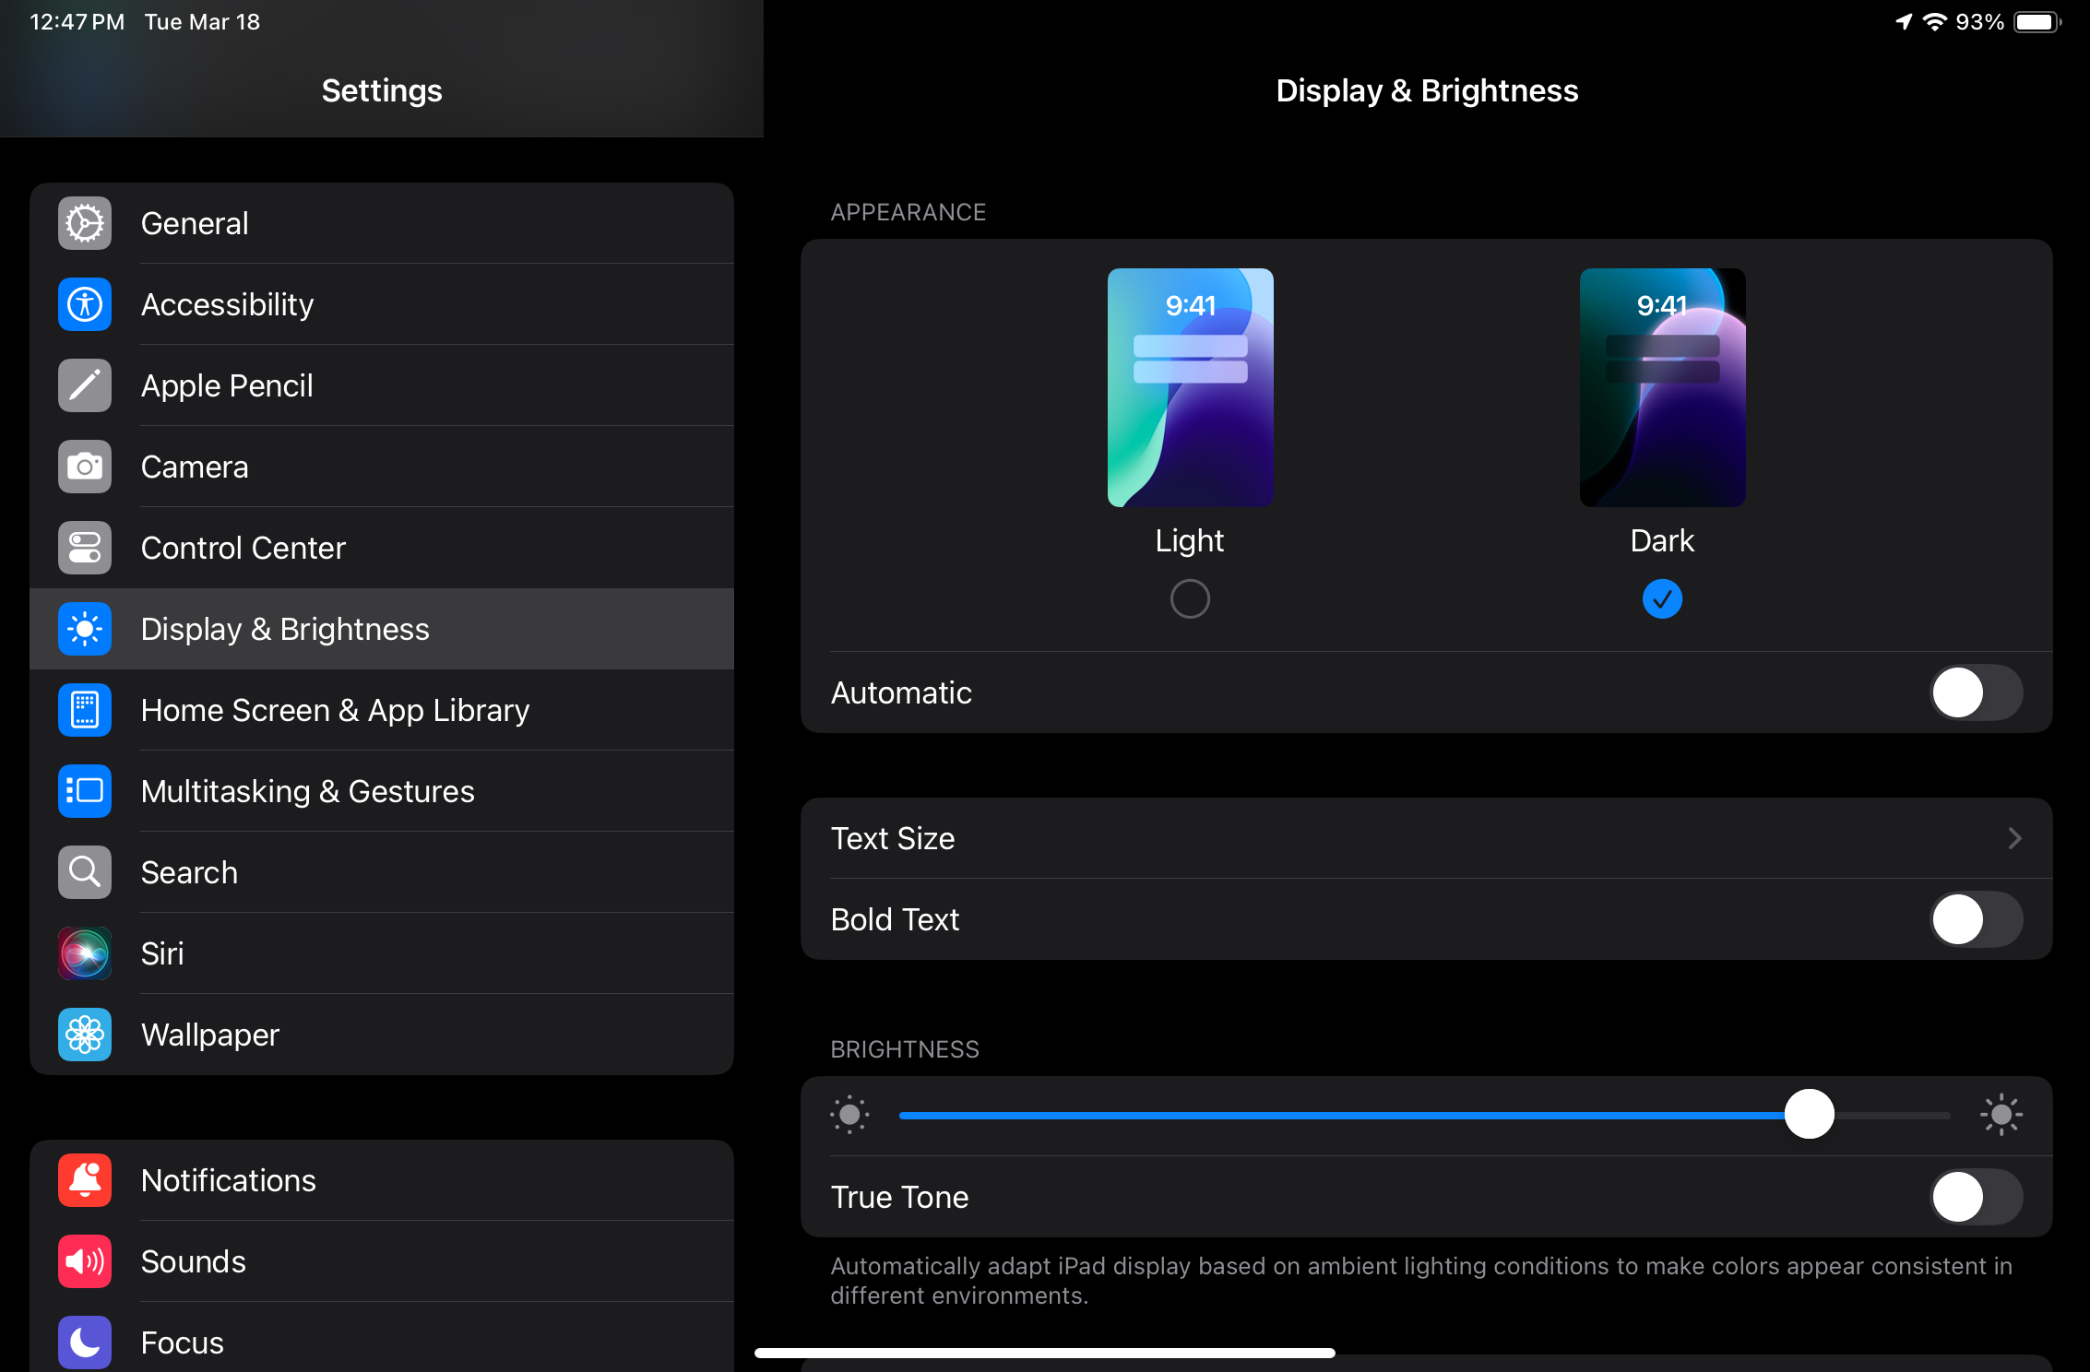
Task: Select the Light appearance radio button
Action: [1190, 599]
